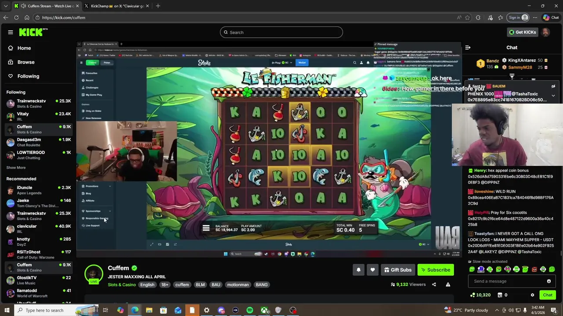563x316 pixels.
Task: Report stream with warning triangle icon
Action: click(448, 284)
